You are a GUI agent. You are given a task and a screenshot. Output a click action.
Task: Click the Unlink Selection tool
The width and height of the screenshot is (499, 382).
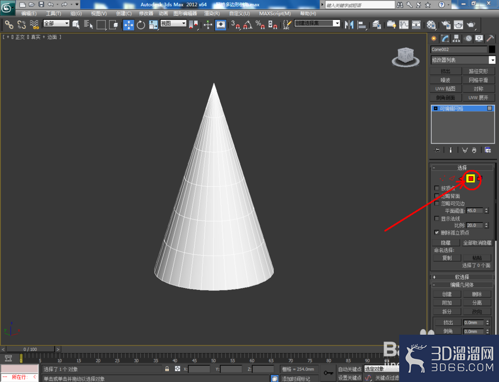pyautogui.click(x=21, y=24)
